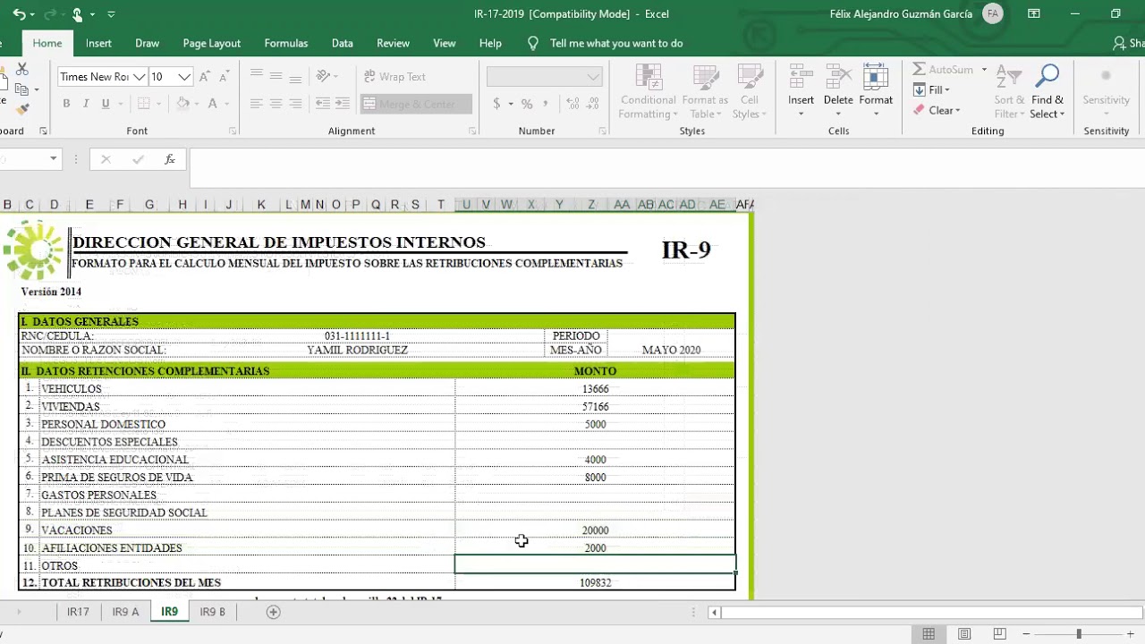
Task: Select the VIVIENDAS amount 57166 cell
Action: tap(595, 406)
